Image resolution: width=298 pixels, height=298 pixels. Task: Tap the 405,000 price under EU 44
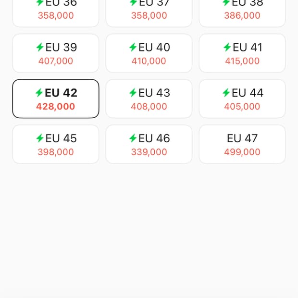[242, 106]
